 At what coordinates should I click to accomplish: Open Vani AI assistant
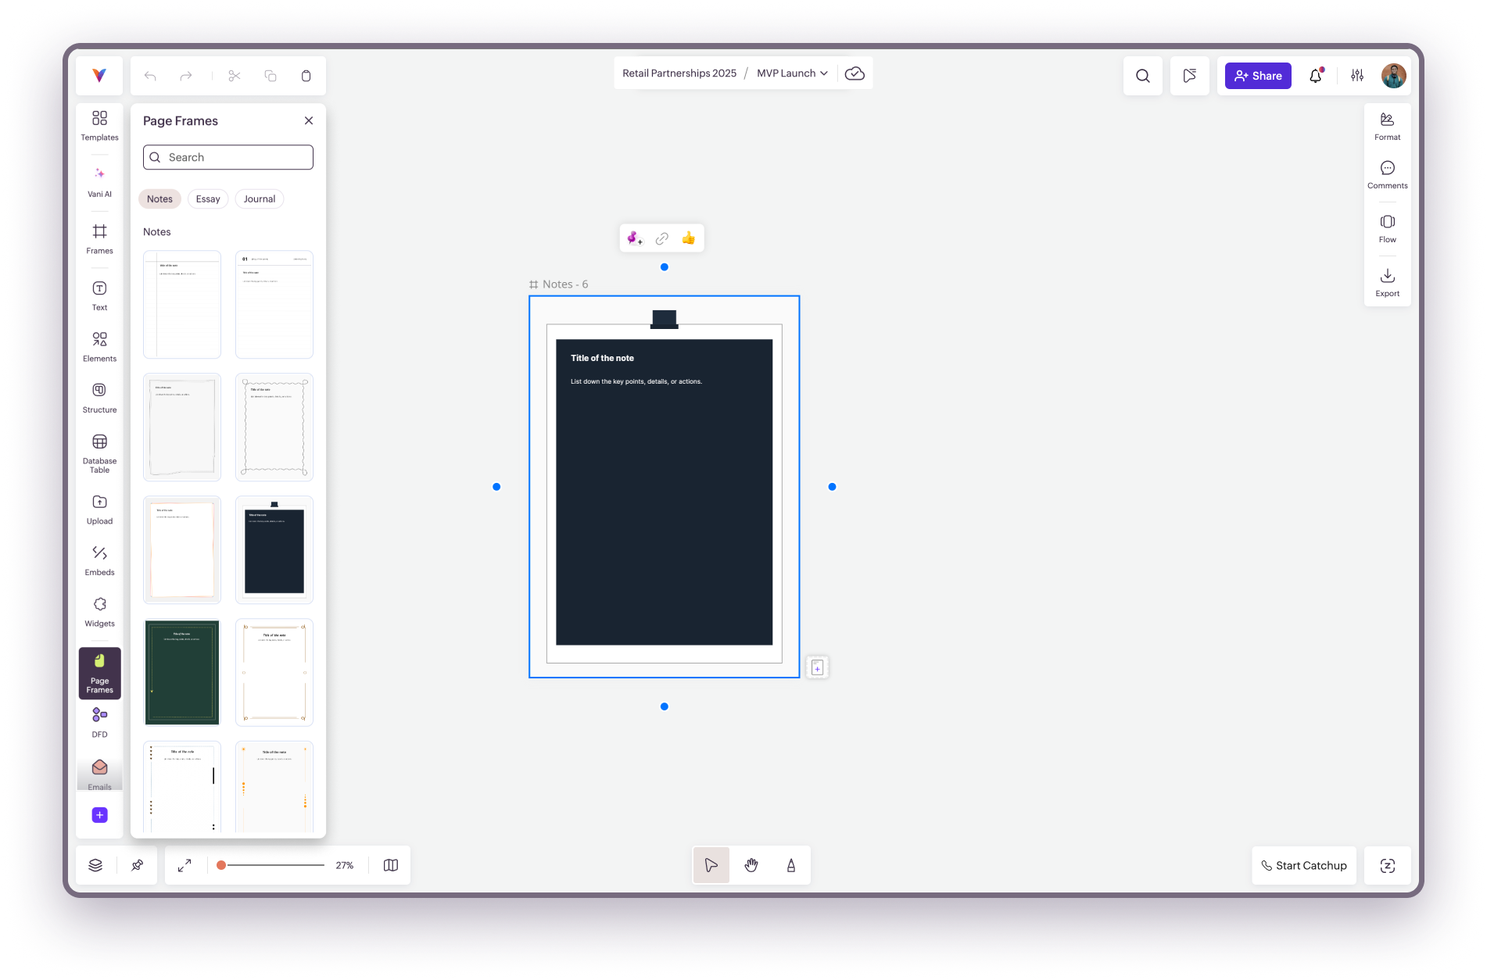[99, 182]
